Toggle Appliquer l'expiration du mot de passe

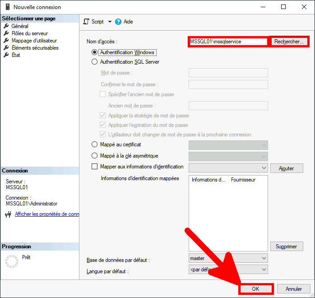[102, 125]
